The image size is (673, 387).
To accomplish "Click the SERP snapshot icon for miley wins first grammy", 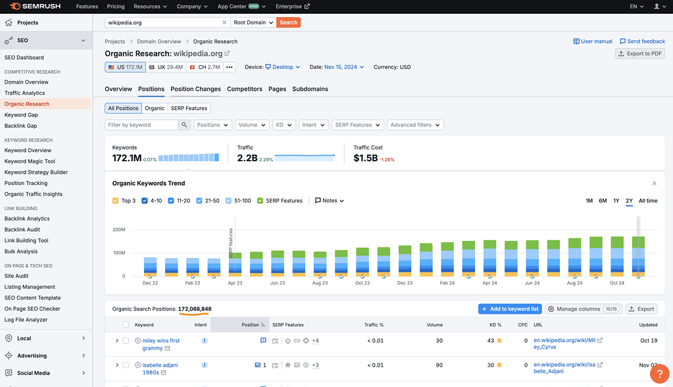I will point(275,341).
